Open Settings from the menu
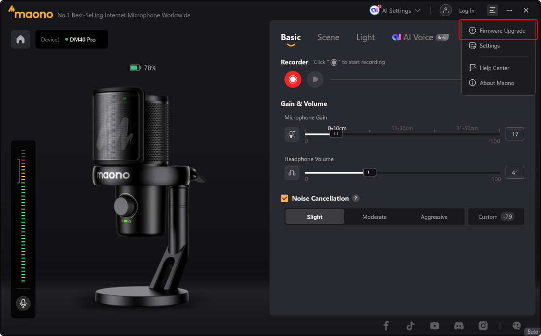This screenshot has width=541, height=336. click(498, 46)
